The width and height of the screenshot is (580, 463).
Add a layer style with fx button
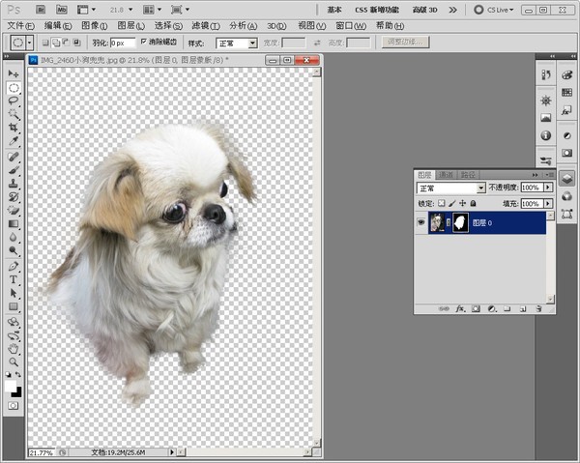click(x=460, y=308)
